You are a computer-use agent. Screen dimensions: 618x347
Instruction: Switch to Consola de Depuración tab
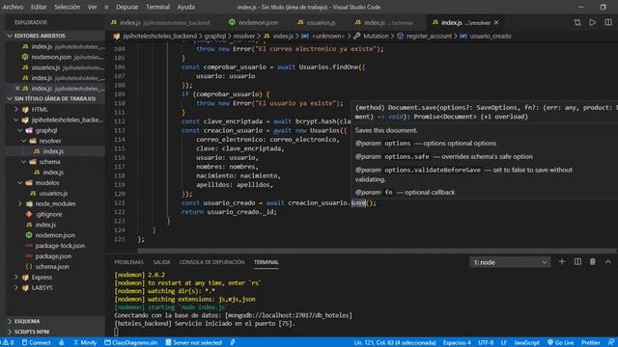point(211,262)
